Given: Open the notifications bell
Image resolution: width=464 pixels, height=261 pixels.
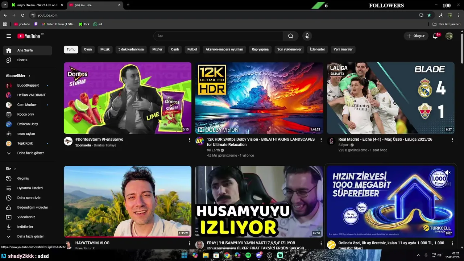Looking at the screenshot, I should (x=435, y=36).
